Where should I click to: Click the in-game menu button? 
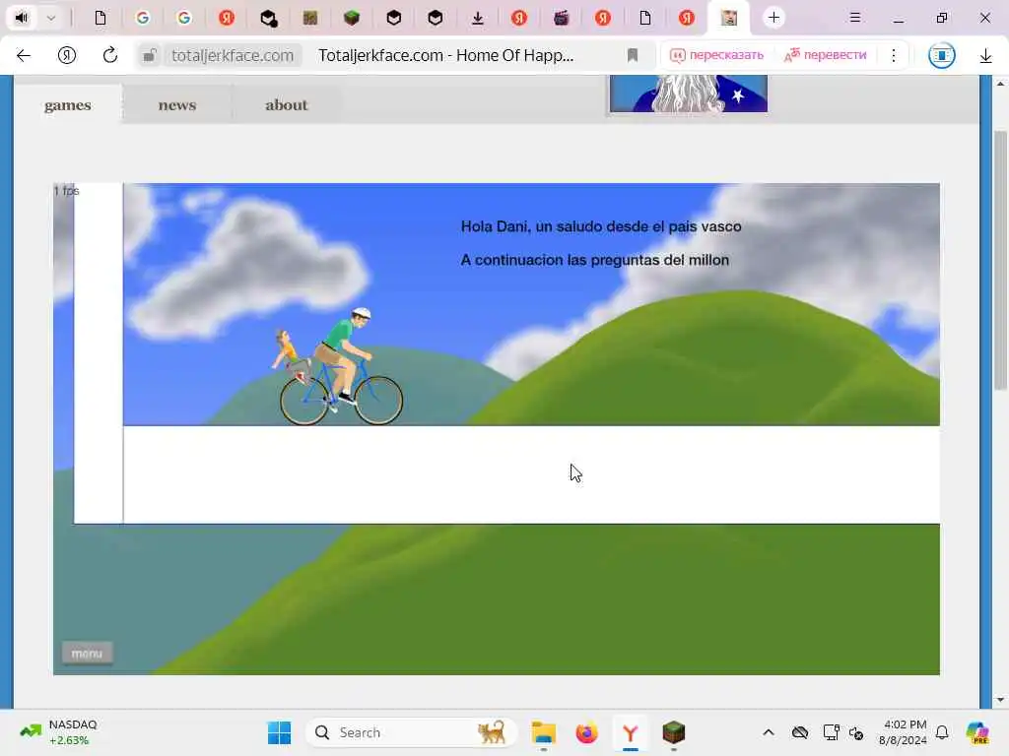[x=87, y=654]
